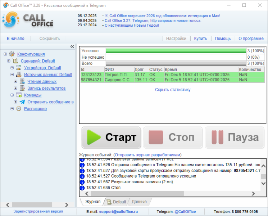Collapse the left panel with double chevron

pos(72,46)
